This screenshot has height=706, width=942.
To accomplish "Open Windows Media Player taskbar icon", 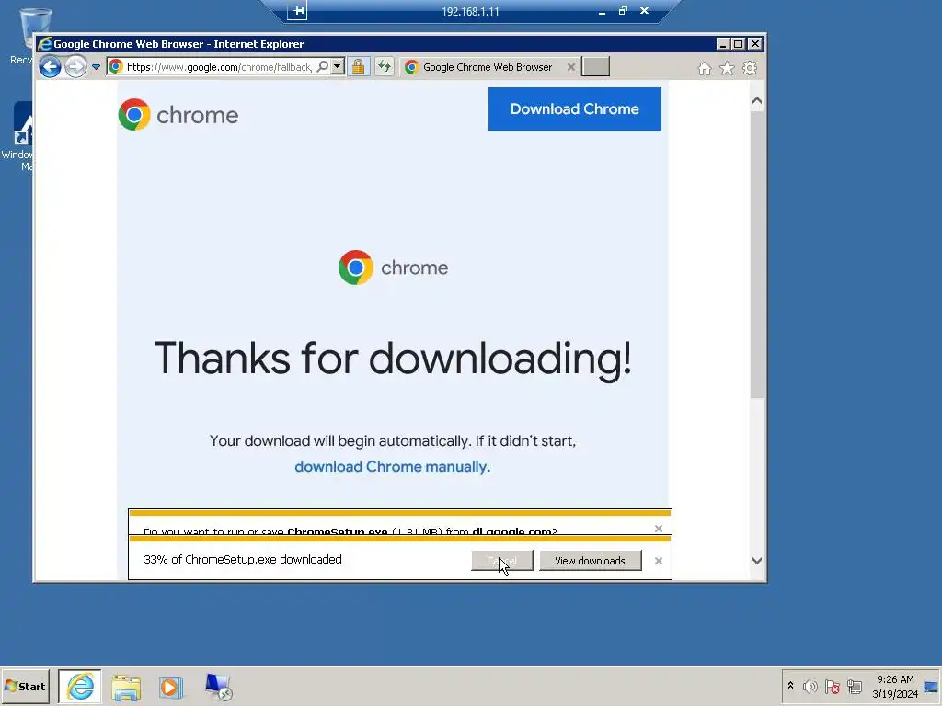I will pos(170,687).
